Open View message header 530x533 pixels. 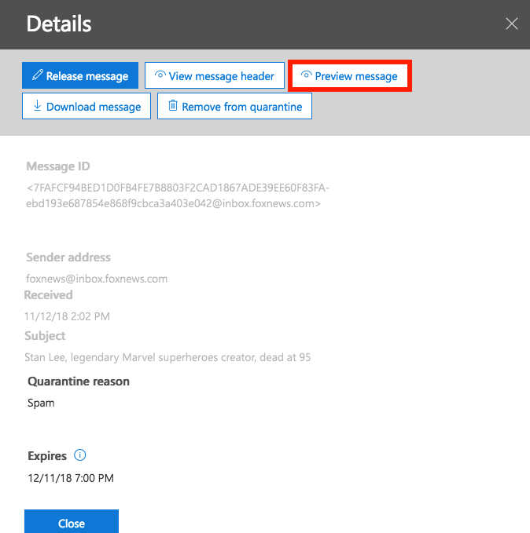[214, 76]
